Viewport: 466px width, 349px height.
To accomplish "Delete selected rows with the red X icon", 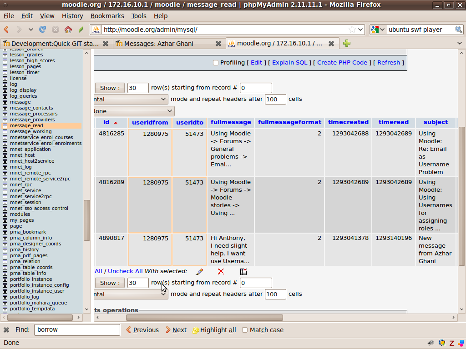I will 221,272.
